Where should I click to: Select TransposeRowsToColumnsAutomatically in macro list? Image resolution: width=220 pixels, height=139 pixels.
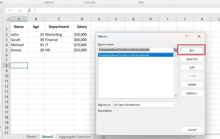coord(136,55)
